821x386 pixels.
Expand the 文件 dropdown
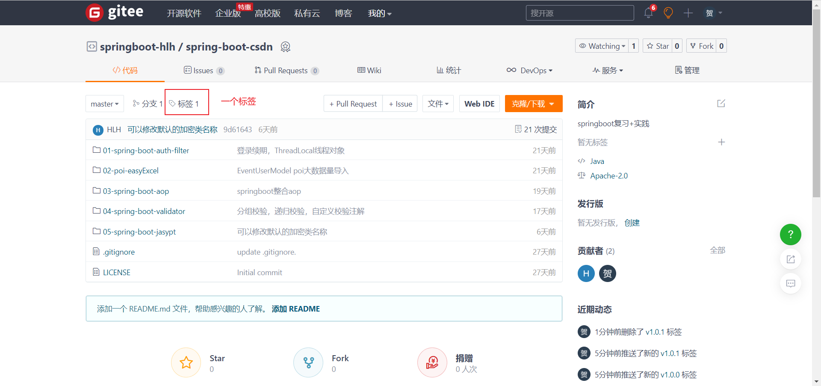click(438, 104)
